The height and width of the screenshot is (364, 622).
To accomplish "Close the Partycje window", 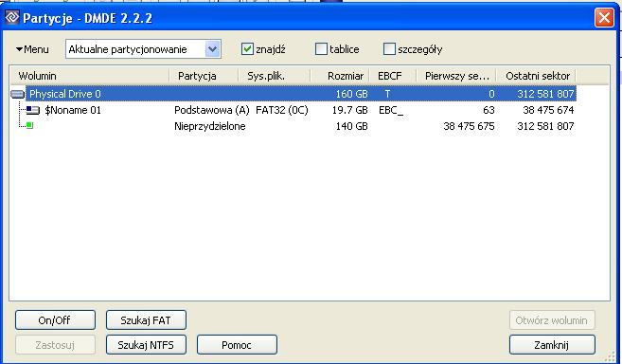I will [x=604, y=17].
